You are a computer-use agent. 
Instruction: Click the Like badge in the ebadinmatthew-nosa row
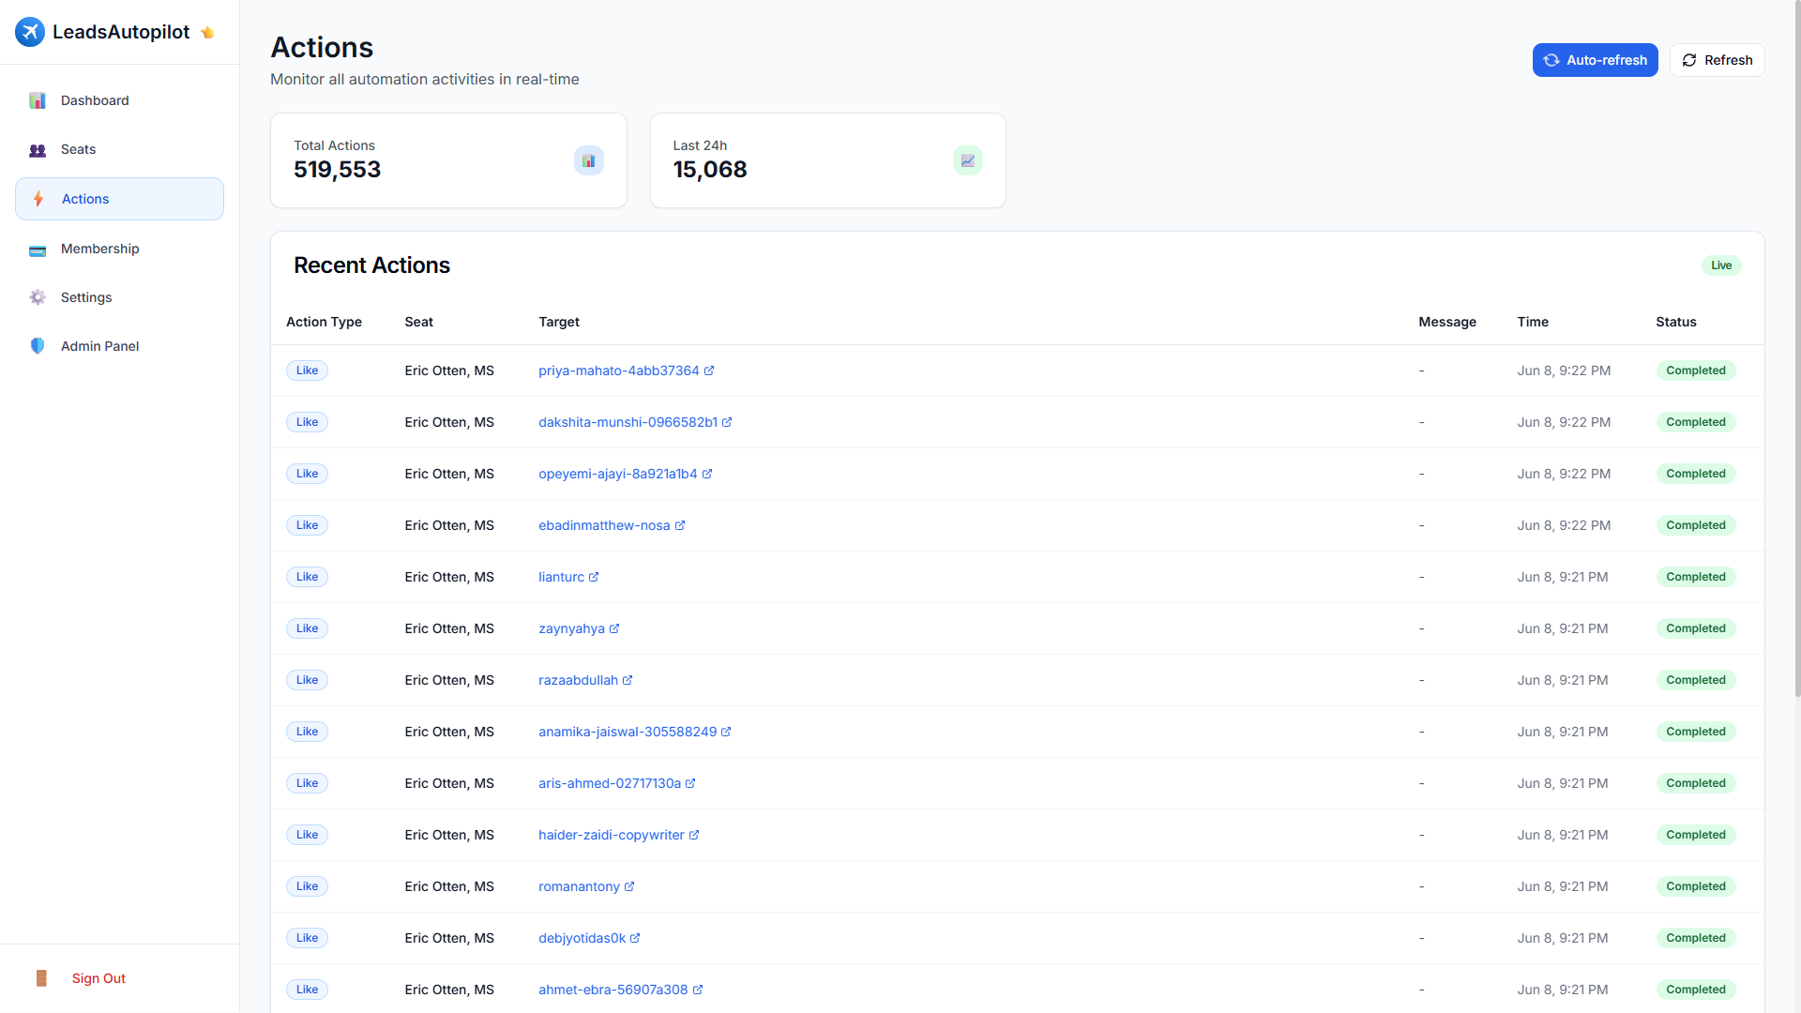click(x=307, y=525)
